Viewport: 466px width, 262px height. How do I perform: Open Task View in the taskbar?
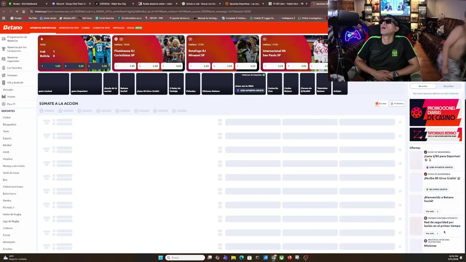tap(210, 258)
